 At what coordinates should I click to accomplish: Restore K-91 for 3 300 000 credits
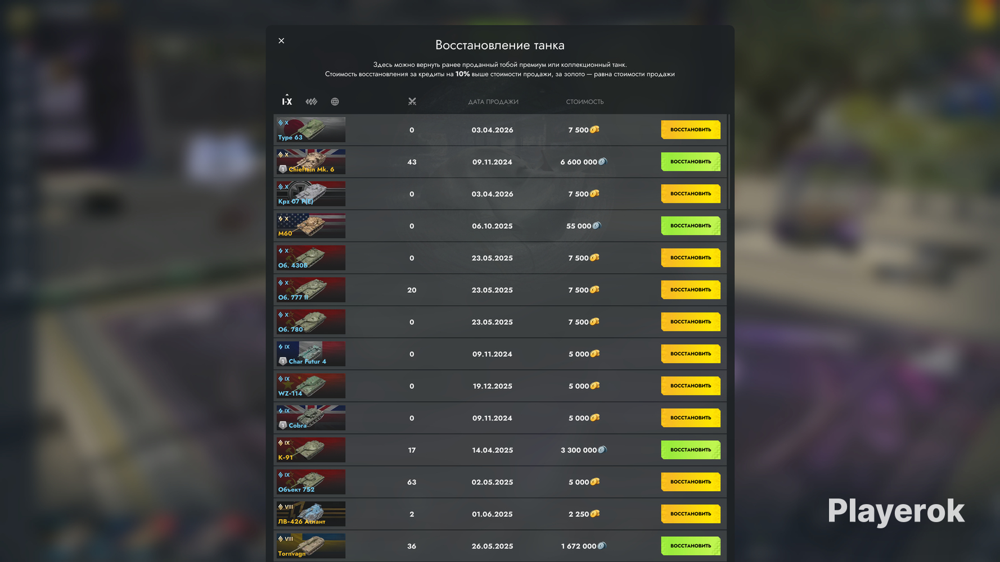coord(691,450)
